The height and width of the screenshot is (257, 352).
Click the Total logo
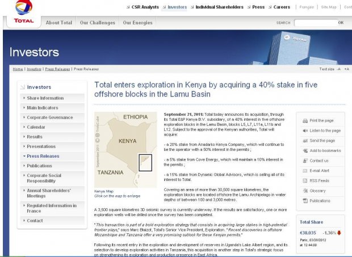[24, 12]
